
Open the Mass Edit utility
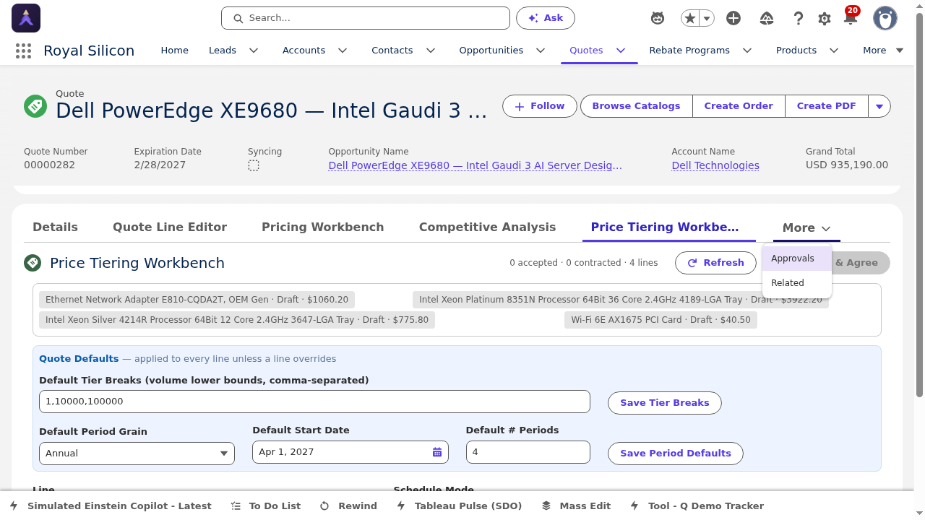point(576,506)
